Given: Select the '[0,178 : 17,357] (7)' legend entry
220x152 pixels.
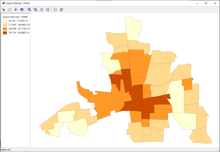Looking at the screenshot, I should pos(18,21).
